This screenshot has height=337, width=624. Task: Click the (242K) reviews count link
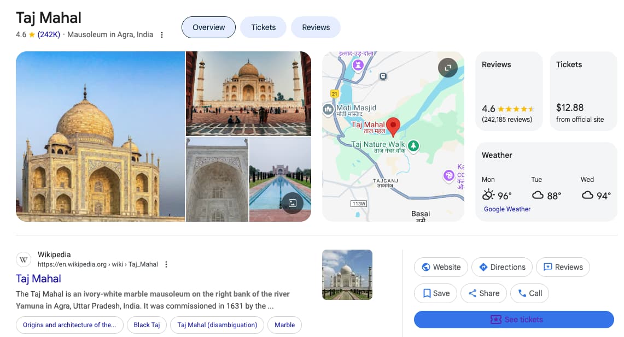49,34
